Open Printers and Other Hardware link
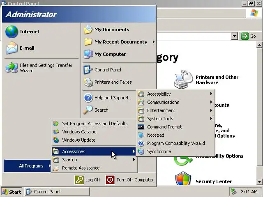 (x=217, y=80)
